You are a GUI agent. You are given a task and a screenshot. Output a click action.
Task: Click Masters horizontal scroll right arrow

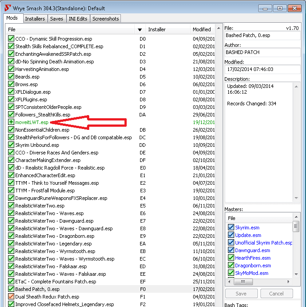point(288,282)
